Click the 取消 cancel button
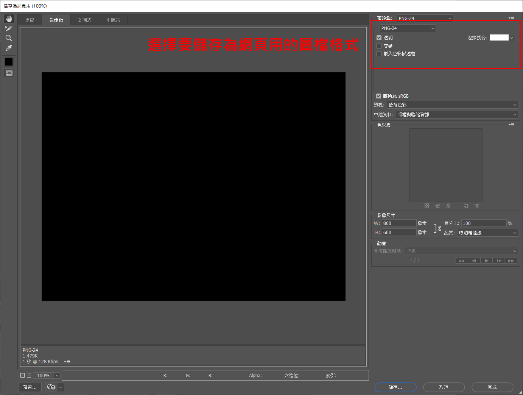This screenshot has width=523, height=395. (x=444, y=387)
